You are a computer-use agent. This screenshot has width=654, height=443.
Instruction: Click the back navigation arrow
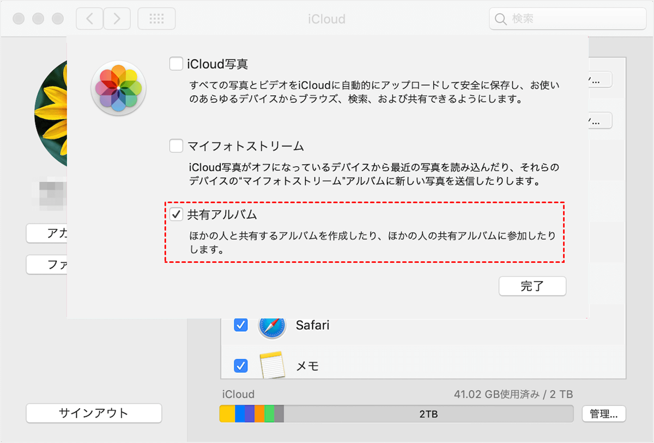click(89, 19)
